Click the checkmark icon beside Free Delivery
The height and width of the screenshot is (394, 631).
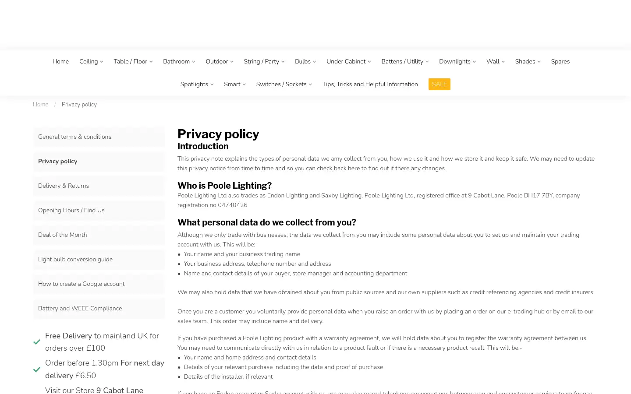coord(37,342)
